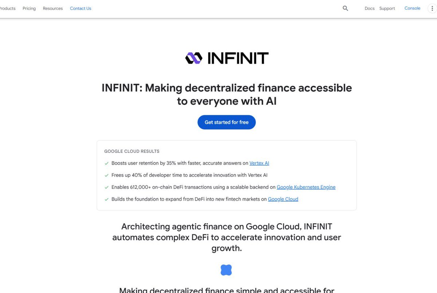
Task: Click the checkmark beside the developer time line
Action: 107,175
